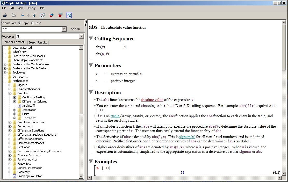
Task: Toggle 2-D math display icon
Action: coord(69,15)
